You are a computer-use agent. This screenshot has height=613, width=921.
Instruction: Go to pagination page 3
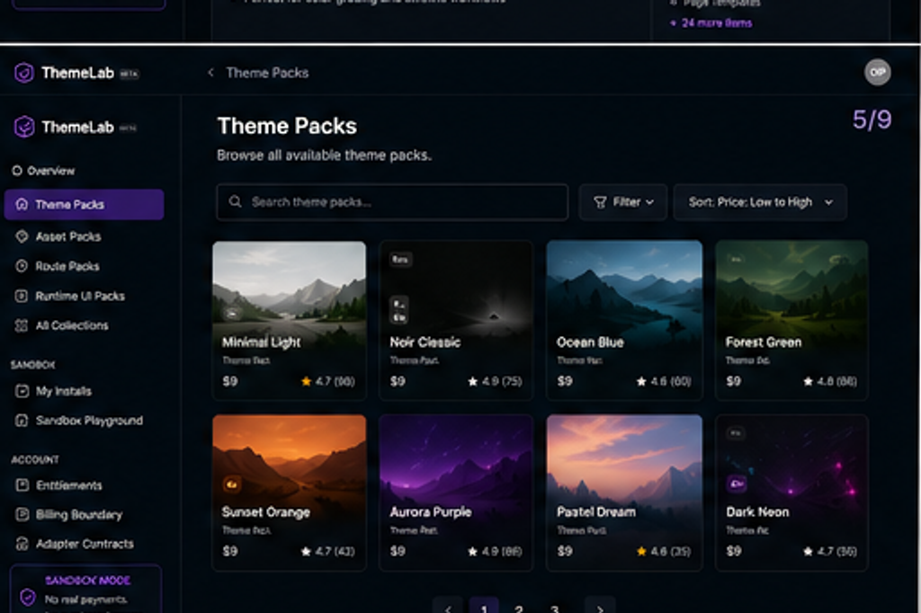tap(554, 609)
